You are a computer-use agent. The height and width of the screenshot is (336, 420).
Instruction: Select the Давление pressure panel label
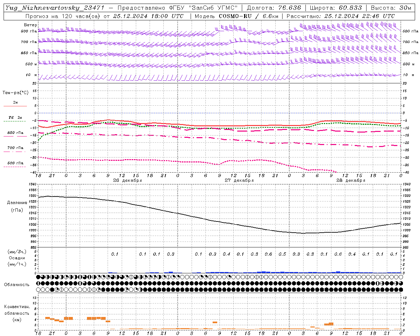tap(17, 203)
